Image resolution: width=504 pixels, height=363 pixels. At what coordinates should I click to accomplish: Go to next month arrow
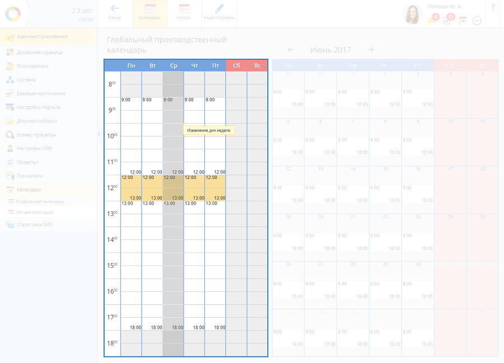click(x=371, y=49)
